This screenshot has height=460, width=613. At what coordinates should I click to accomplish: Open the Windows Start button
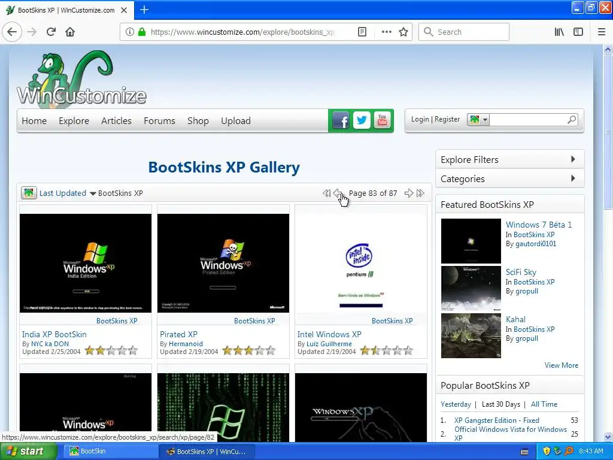pos(29,452)
